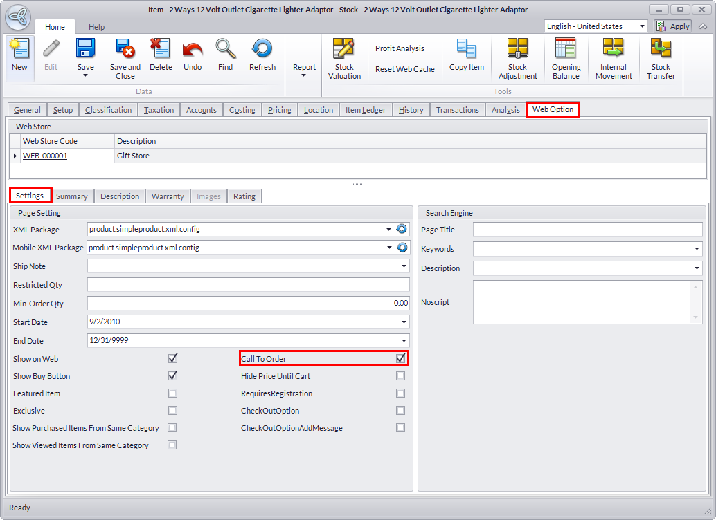Viewport: 716px width, 520px height.
Task: Enable the Featured Item checkbox
Action: click(x=172, y=393)
